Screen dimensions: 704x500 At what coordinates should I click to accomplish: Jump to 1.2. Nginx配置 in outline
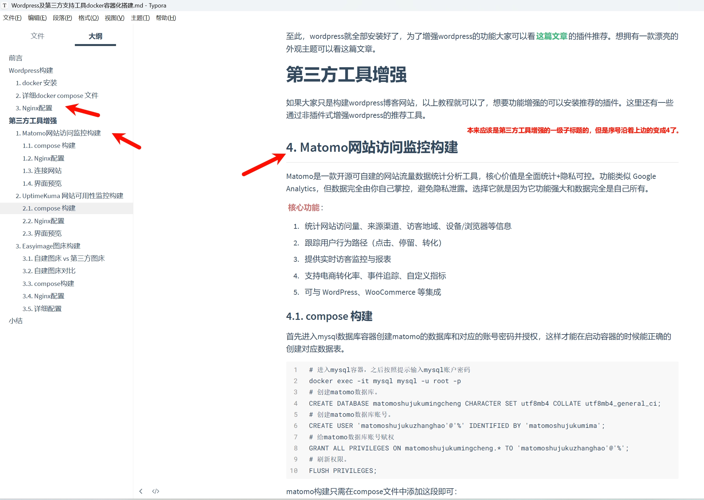tap(43, 158)
